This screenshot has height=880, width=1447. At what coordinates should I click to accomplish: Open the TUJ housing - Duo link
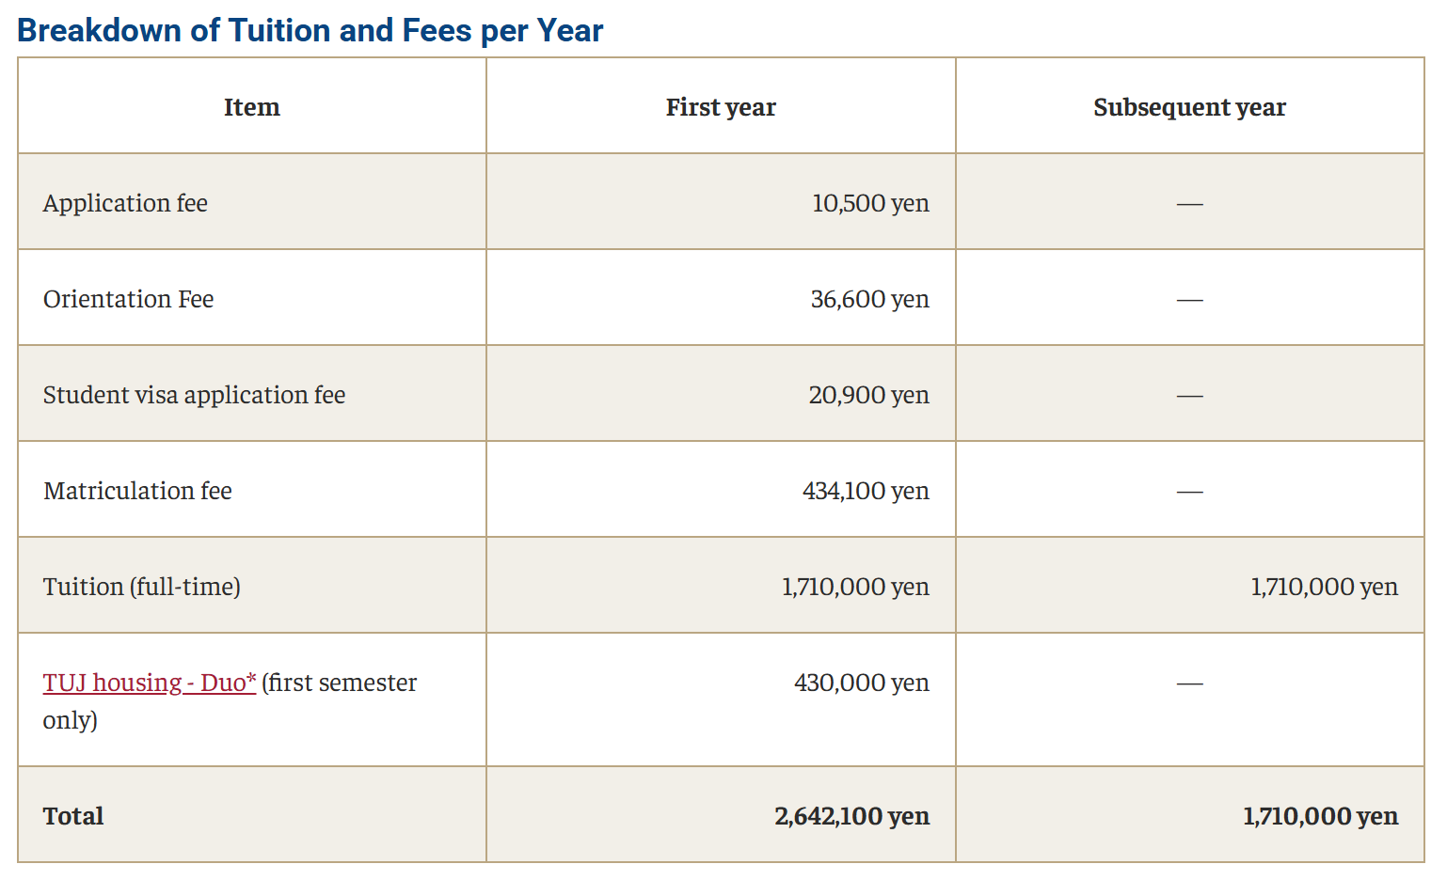tap(150, 683)
